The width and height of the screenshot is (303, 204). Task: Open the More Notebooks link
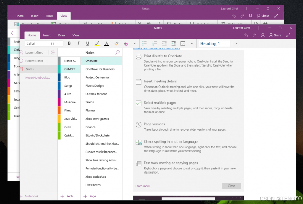pyautogui.click(x=38, y=77)
